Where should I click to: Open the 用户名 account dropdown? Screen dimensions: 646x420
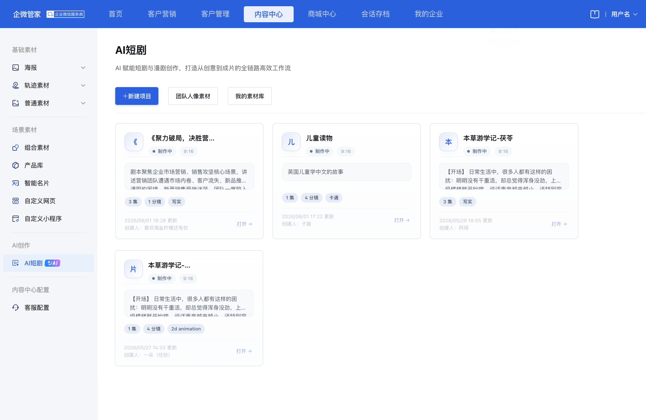tap(624, 14)
